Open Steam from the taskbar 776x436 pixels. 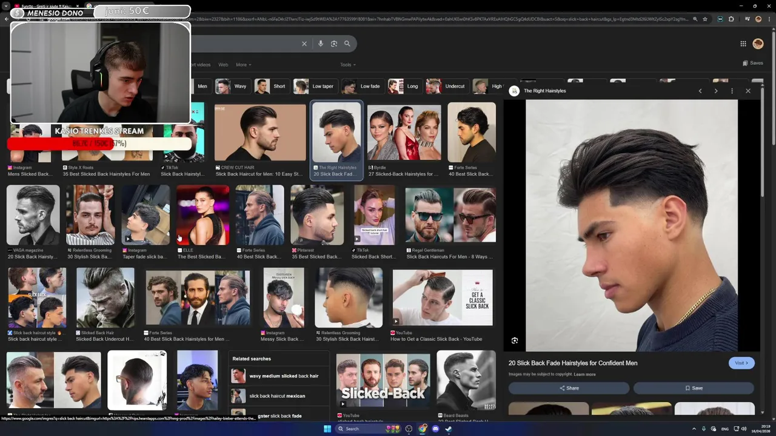coord(449,429)
